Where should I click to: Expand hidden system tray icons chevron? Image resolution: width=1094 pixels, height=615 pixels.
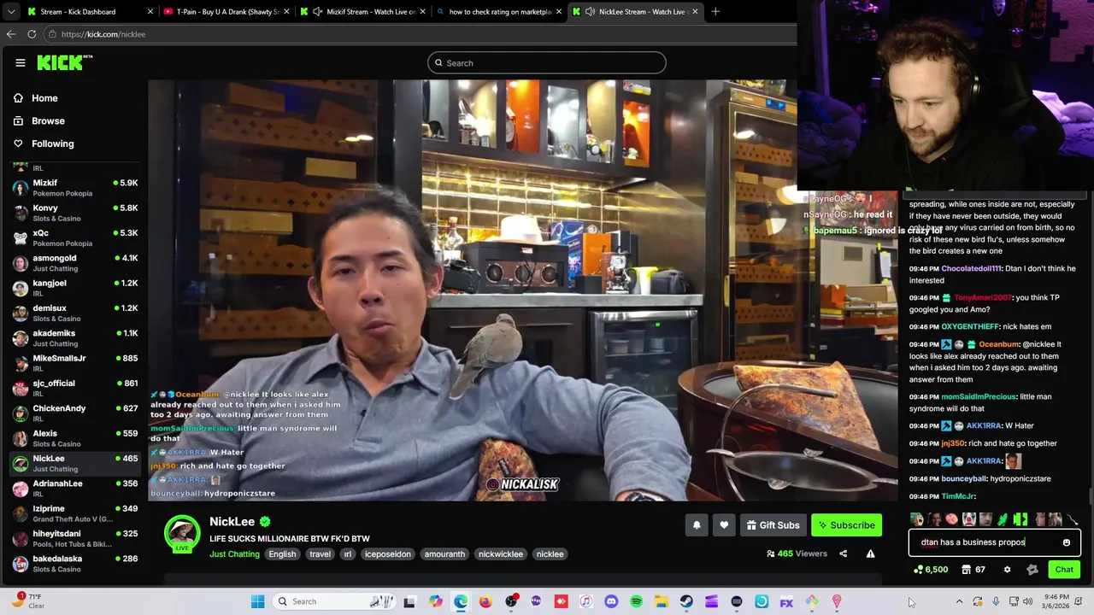click(x=959, y=601)
